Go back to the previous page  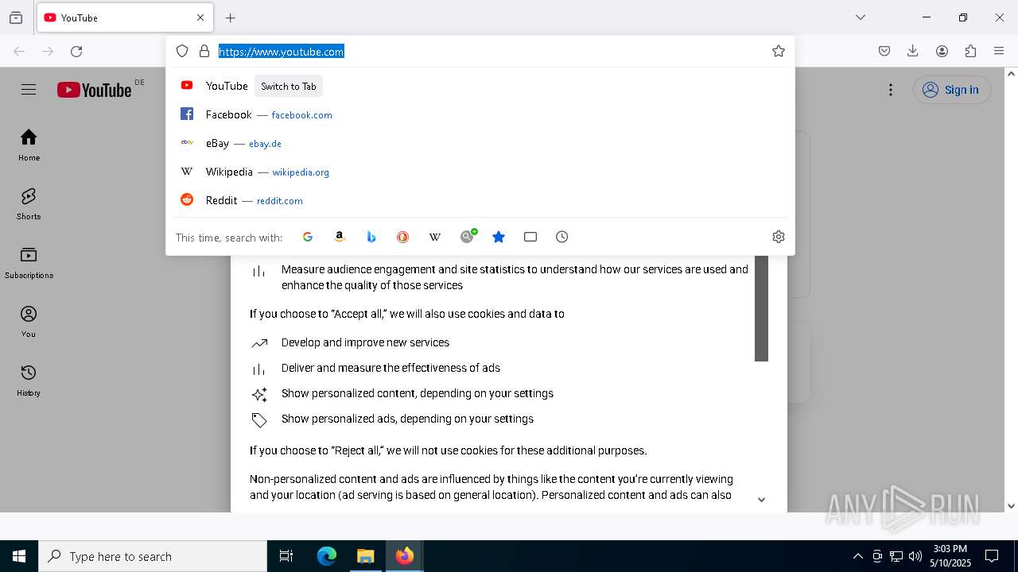(x=19, y=52)
